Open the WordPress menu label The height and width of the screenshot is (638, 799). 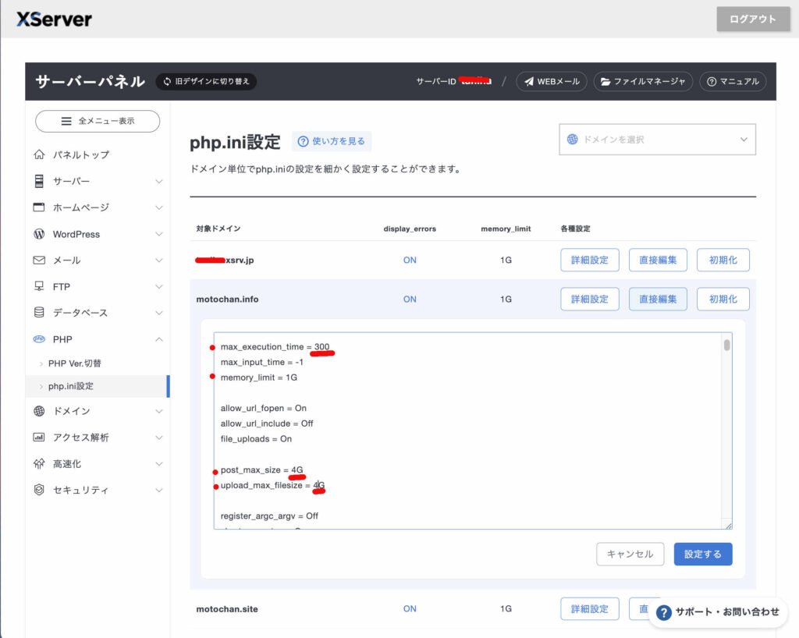point(76,234)
